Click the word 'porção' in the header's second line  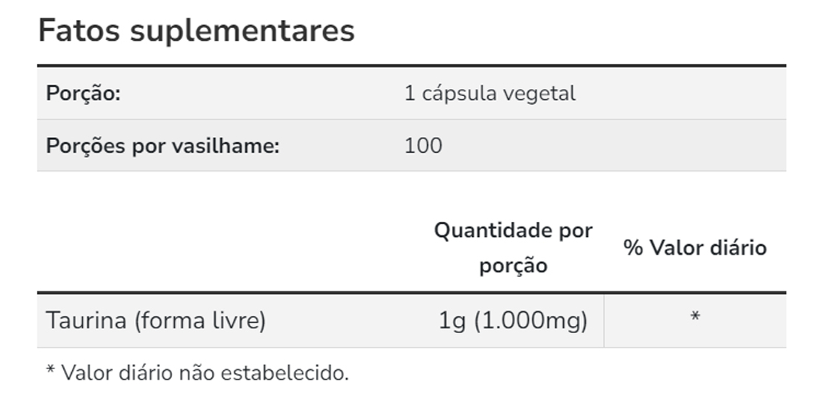[513, 266]
